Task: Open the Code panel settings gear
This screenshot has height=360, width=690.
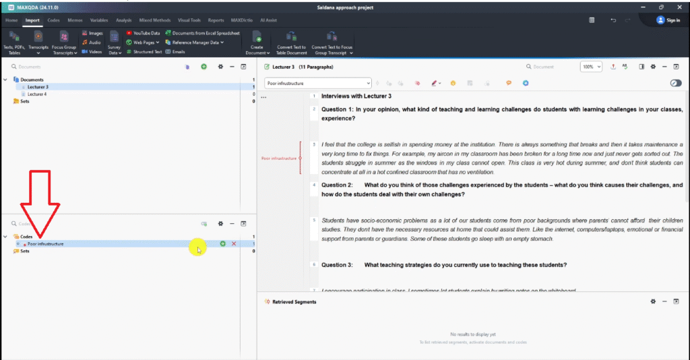Action: pyautogui.click(x=220, y=223)
